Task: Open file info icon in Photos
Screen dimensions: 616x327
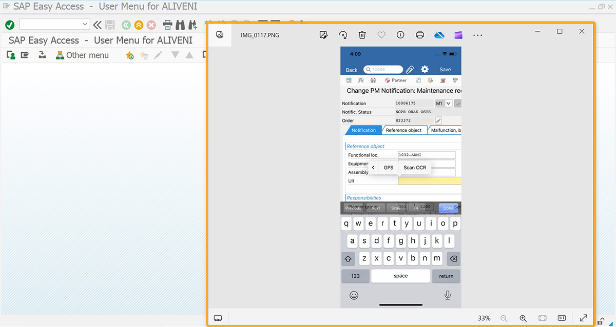Action: point(400,35)
